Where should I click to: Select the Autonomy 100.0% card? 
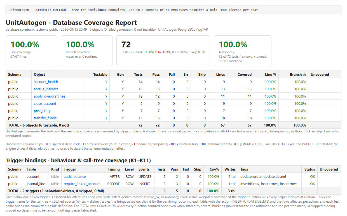tap(243, 51)
